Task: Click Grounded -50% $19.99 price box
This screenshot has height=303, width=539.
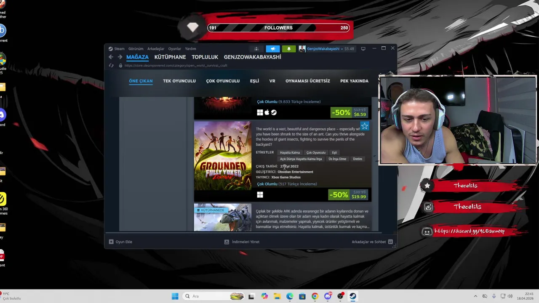Action: click(348, 195)
